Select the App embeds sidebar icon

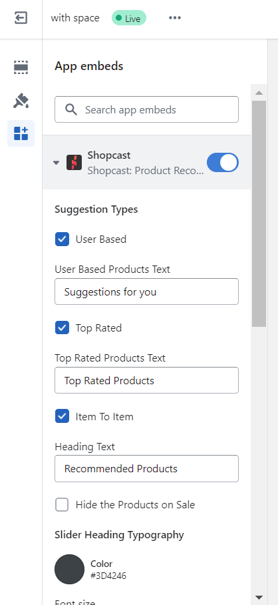tap(21, 133)
